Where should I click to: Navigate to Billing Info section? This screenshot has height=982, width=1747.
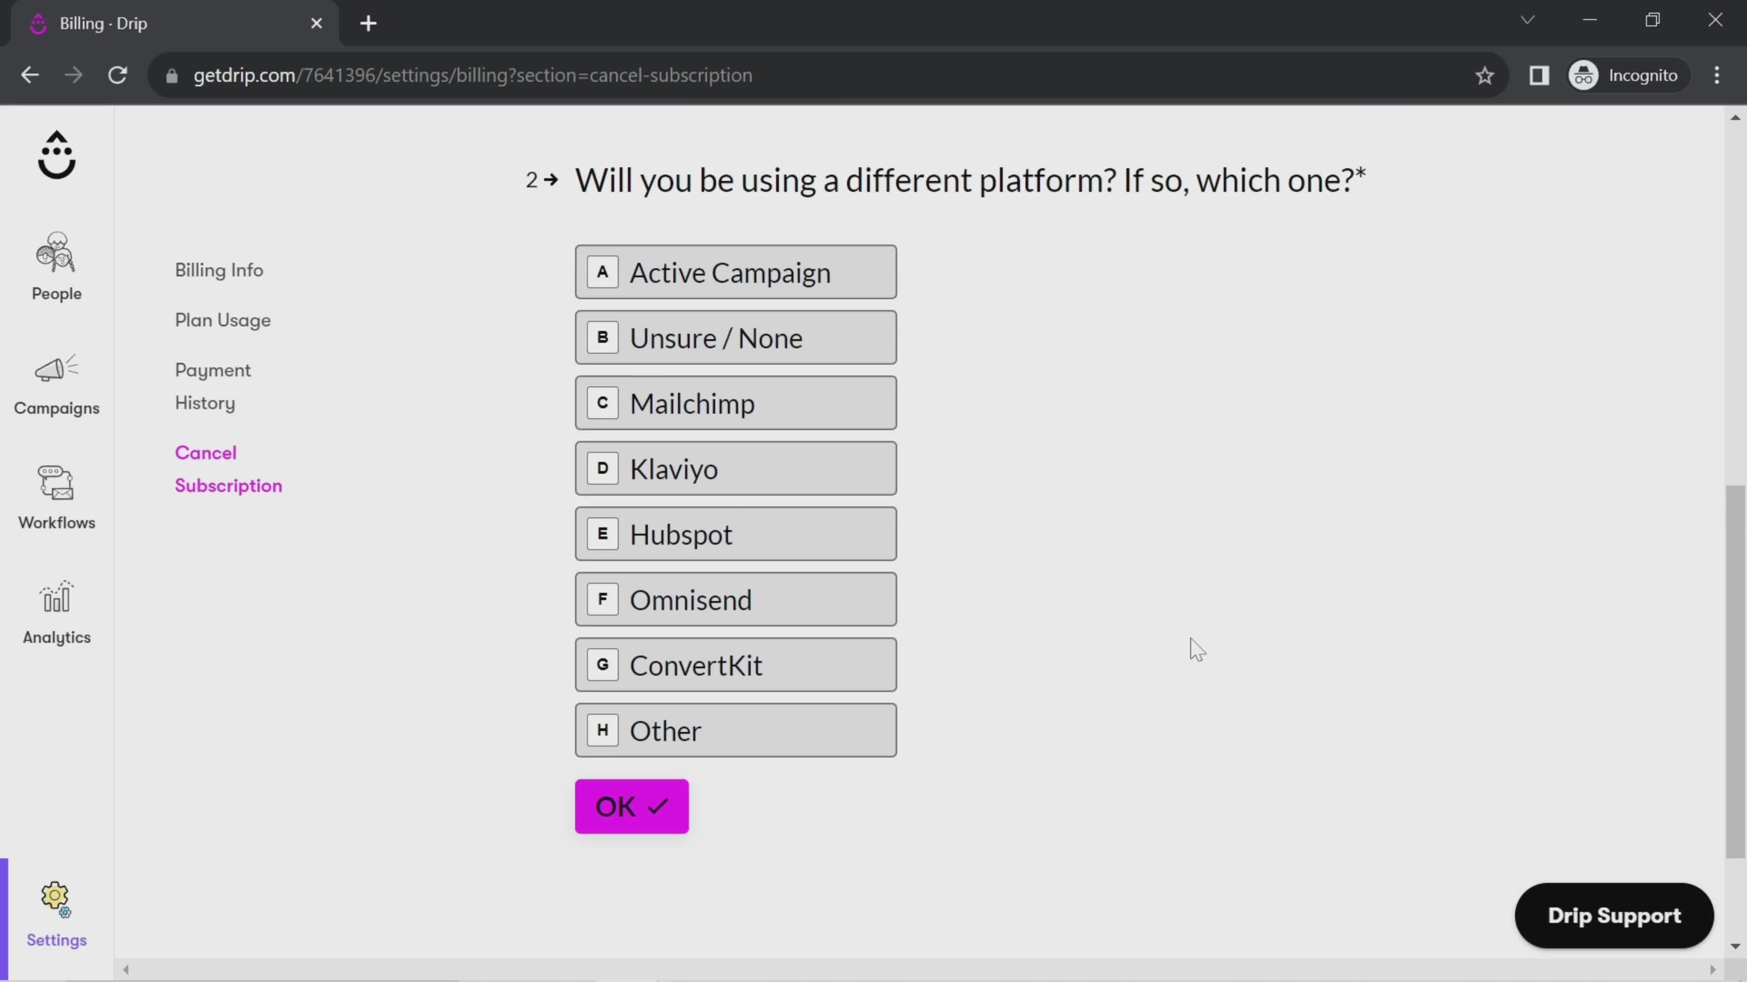tap(220, 270)
